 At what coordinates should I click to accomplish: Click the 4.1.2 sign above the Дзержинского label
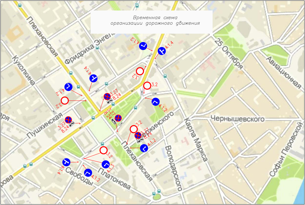coord(155,101)
